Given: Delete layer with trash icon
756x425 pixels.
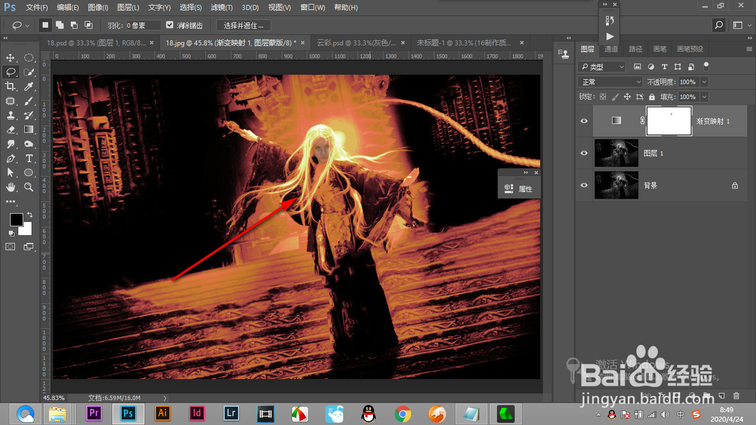Looking at the screenshot, I should (x=736, y=396).
